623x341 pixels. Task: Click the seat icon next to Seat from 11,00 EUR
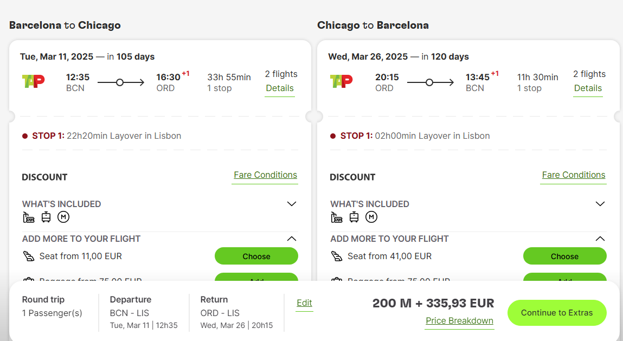pyautogui.click(x=29, y=256)
